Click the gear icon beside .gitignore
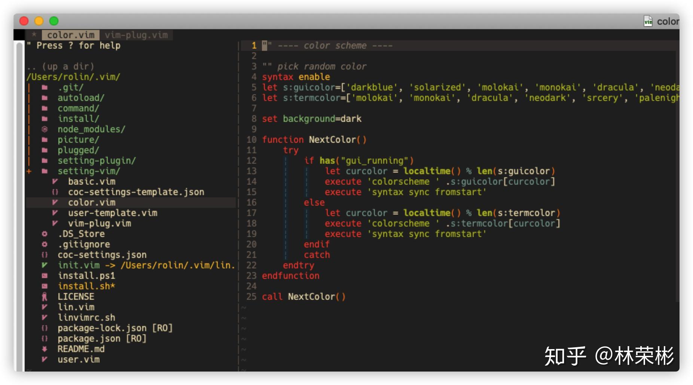 (45, 244)
